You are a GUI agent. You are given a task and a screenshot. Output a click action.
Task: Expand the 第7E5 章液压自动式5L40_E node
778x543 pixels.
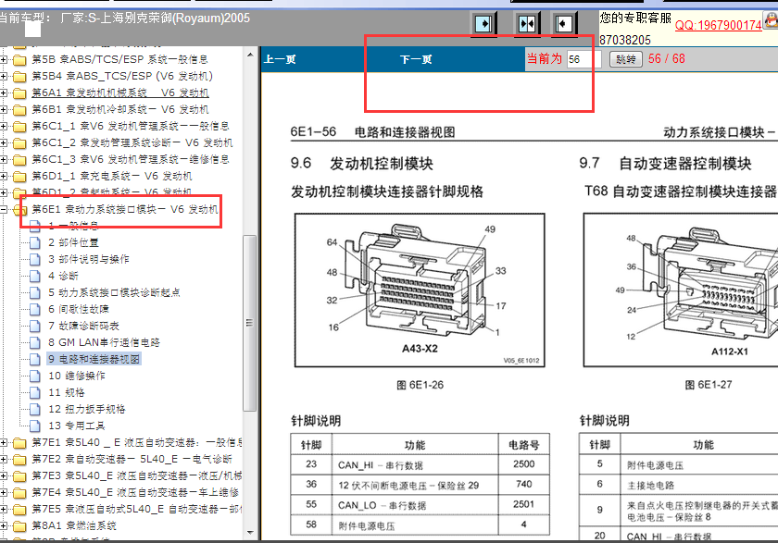coord(4,509)
